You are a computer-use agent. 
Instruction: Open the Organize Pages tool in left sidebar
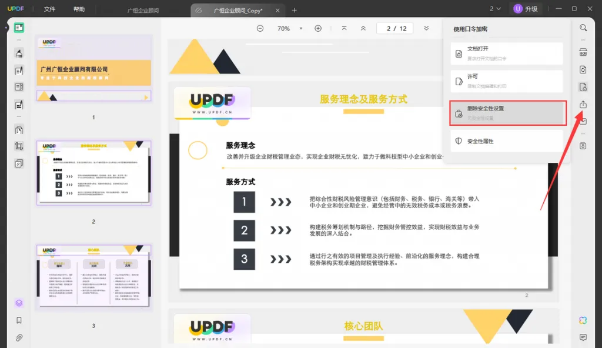[x=19, y=130]
